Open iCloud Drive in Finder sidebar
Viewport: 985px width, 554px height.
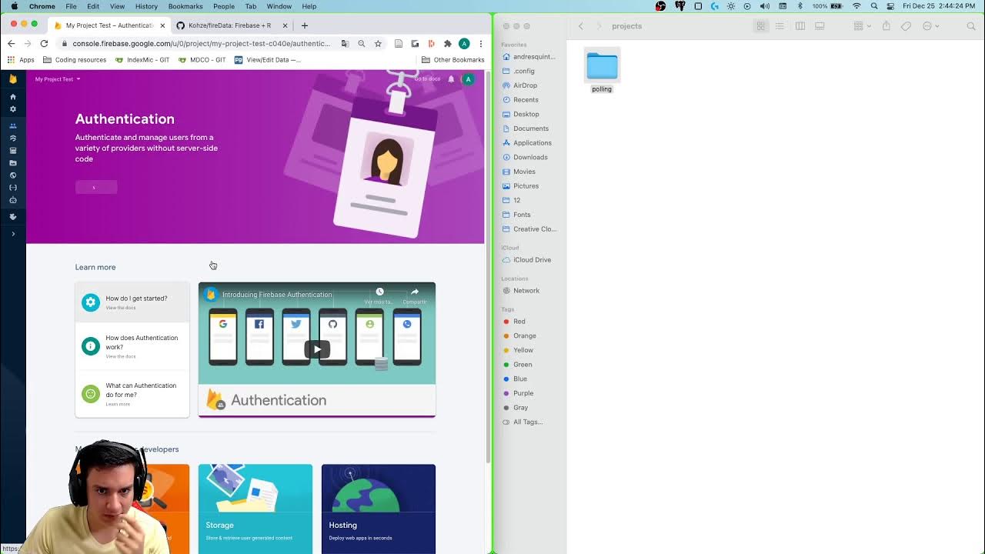(x=526, y=259)
